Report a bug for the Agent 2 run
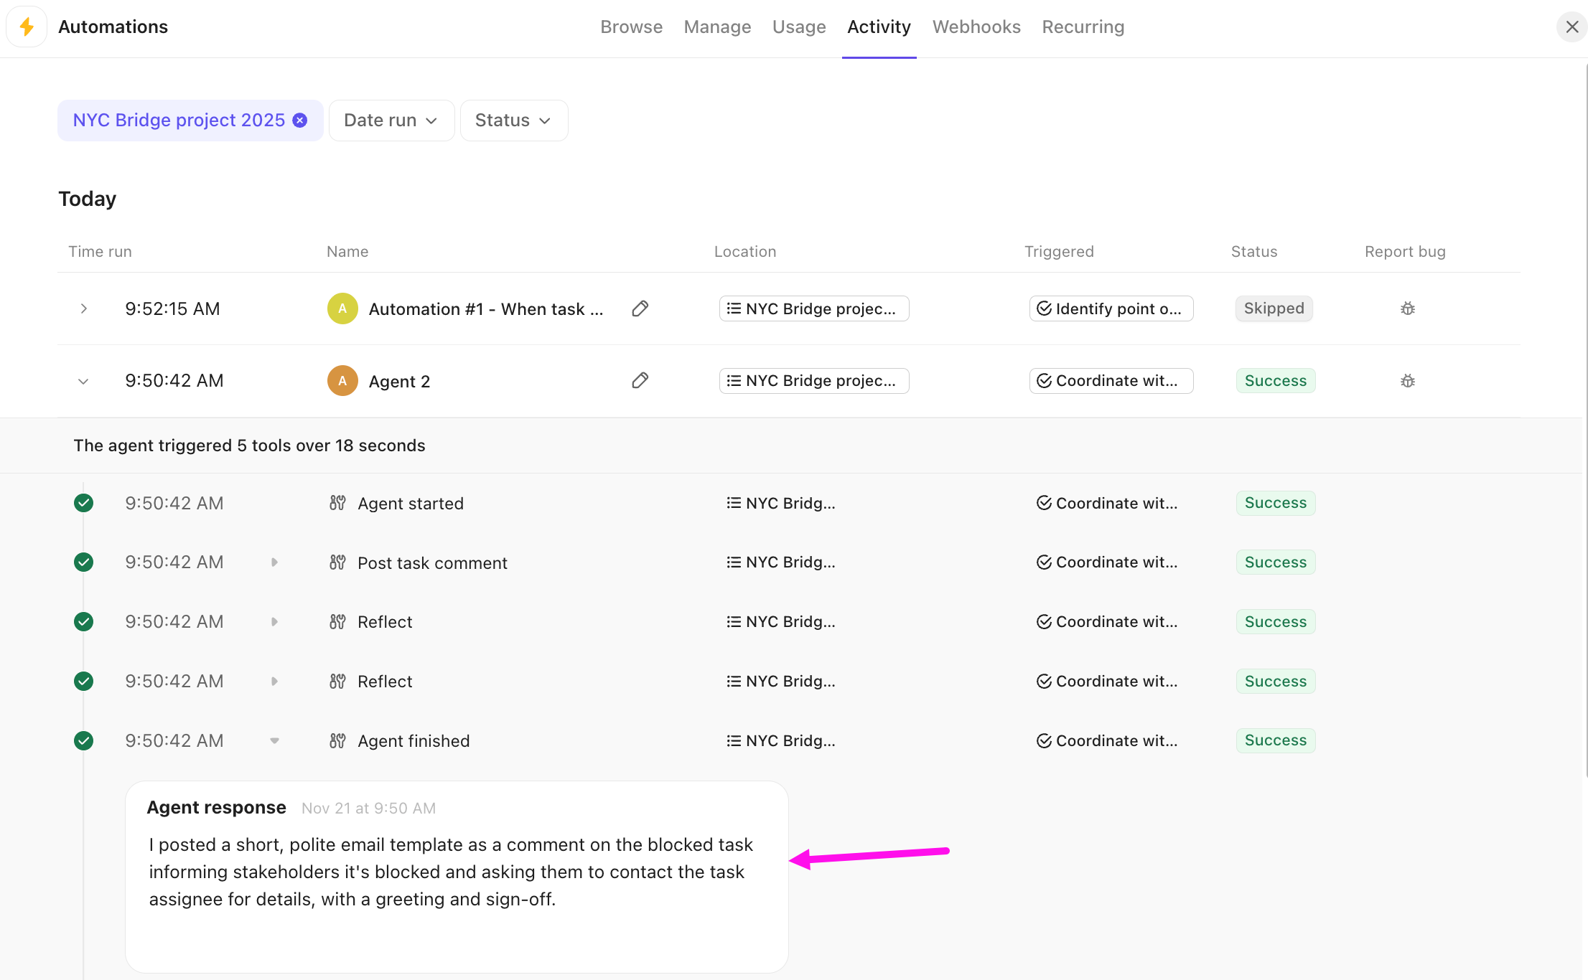Viewport: 1588px width, 980px height. point(1406,380)
